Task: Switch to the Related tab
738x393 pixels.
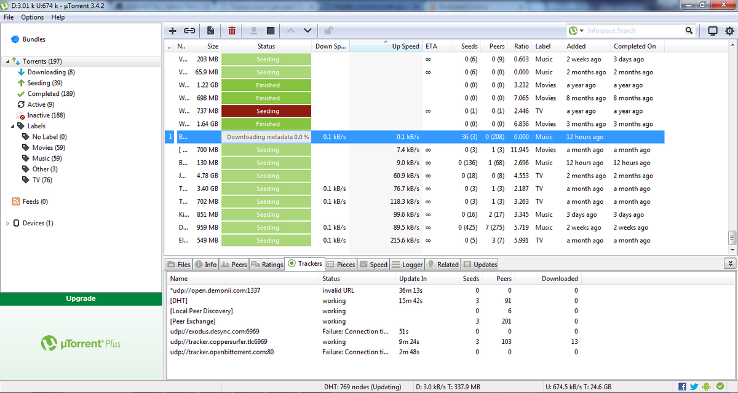Action: pyautogui.click(x=443, y=264)
